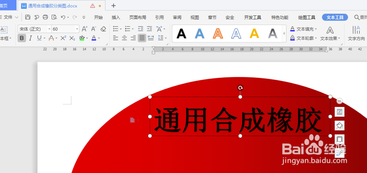367x173 pixels.
Task: Open layout options icon beside text box
Action: (x=339, y=112)
